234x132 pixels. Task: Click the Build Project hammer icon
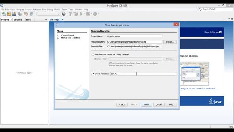tap(70, 14)
